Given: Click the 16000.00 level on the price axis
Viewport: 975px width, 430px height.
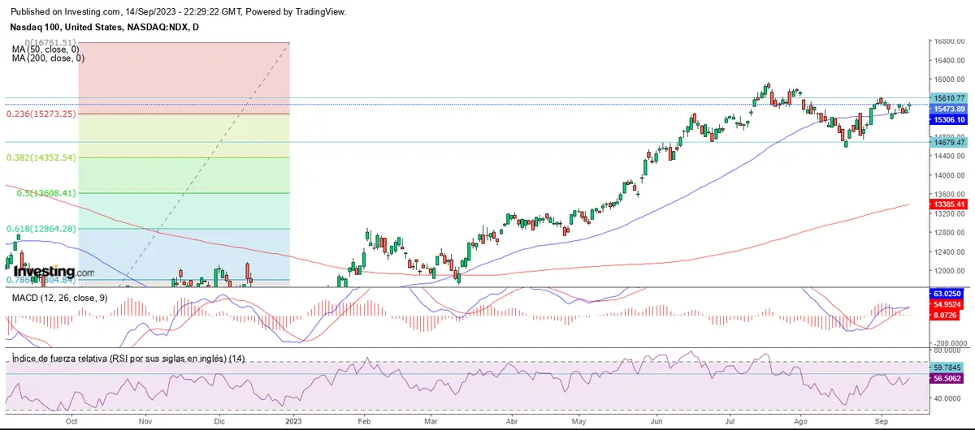Looking at the screenshot, I should point(948,80).
